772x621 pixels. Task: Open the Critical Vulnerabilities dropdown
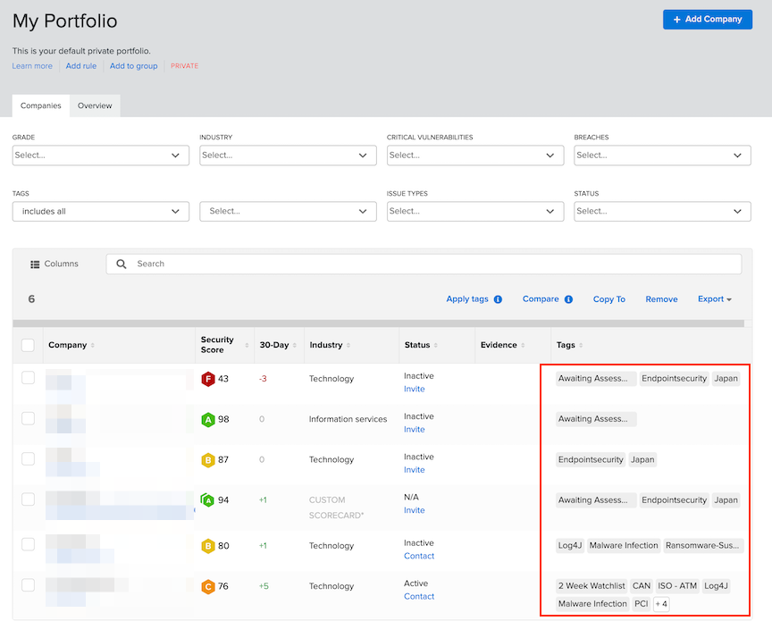(x=475, y=155)
